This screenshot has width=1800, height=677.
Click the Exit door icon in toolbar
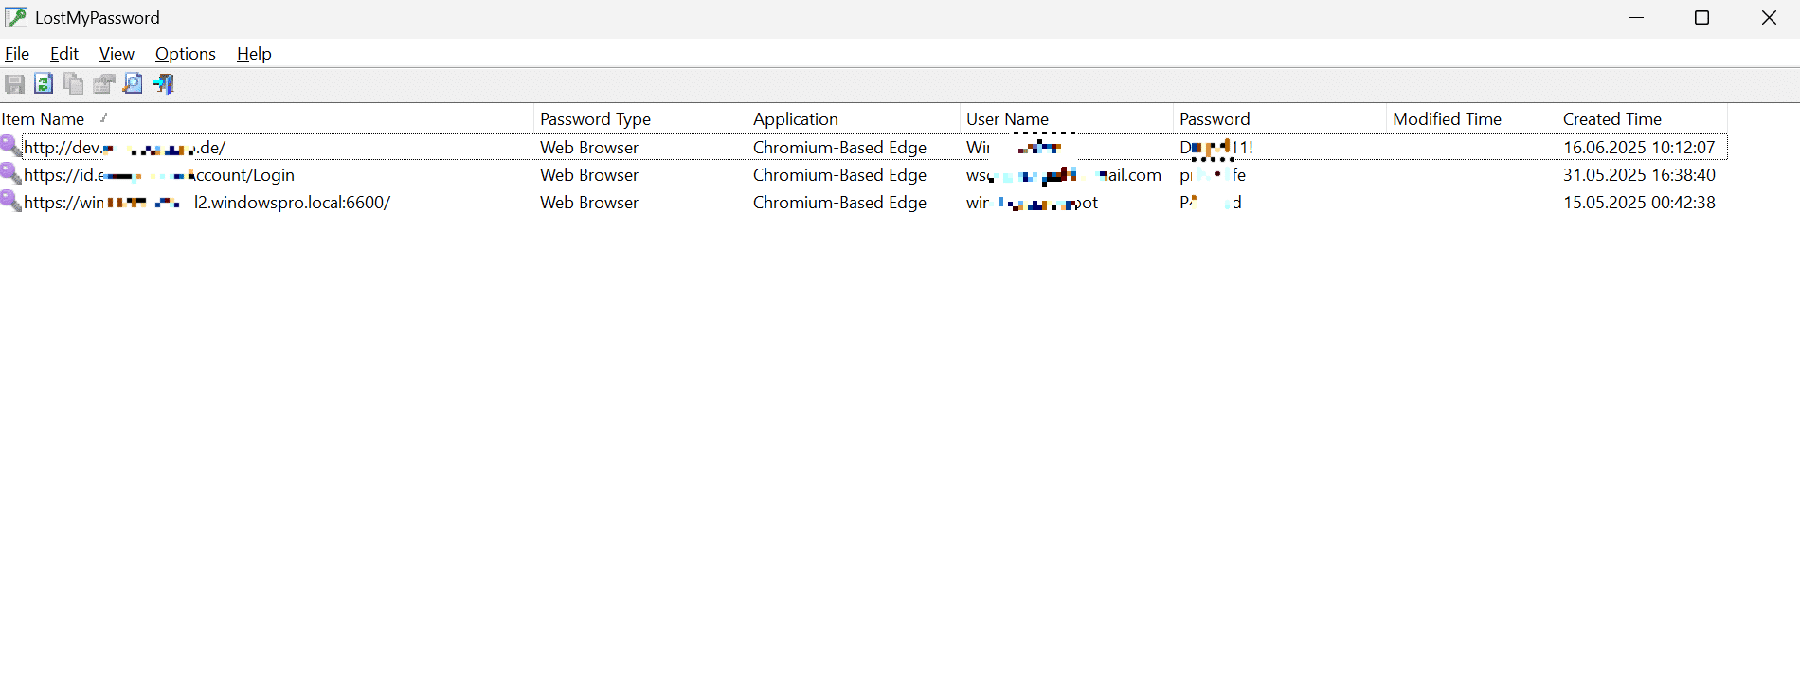pyautogui.click(x=164, y=84)
